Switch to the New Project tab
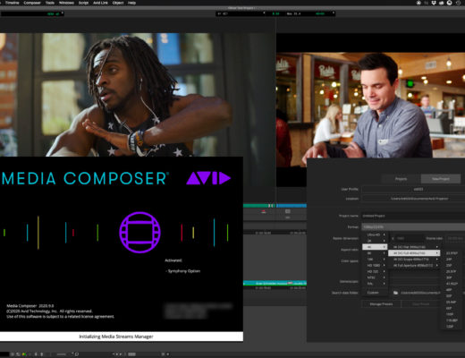Image resolution: width=465 pixels, height=358 pixels. click(x=441, y=179)
